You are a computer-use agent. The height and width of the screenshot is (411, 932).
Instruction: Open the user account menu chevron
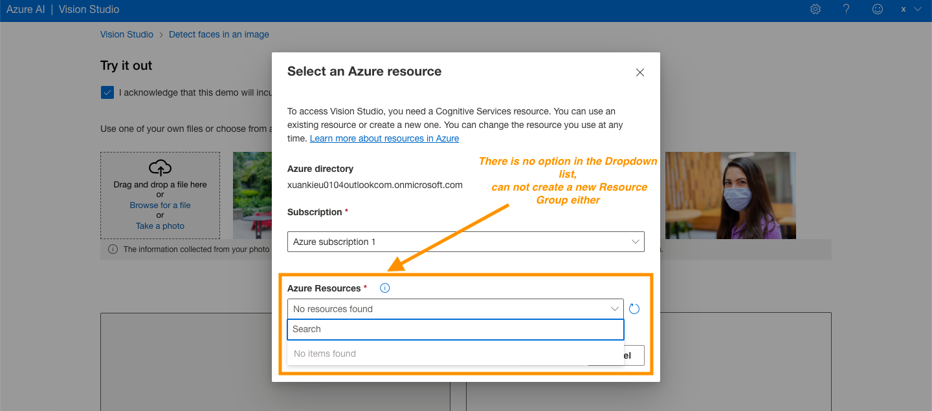point(917,9)
